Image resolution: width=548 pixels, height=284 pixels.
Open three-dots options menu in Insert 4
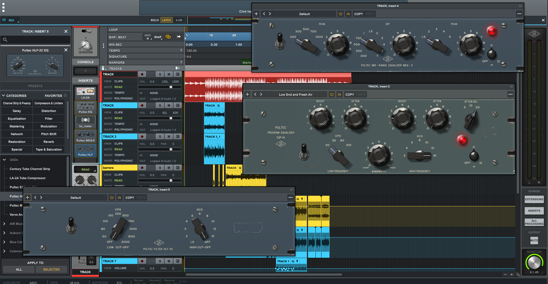point(519,14)
